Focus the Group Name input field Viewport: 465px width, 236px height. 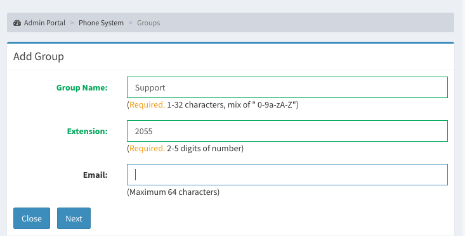(x=287, y=87)
